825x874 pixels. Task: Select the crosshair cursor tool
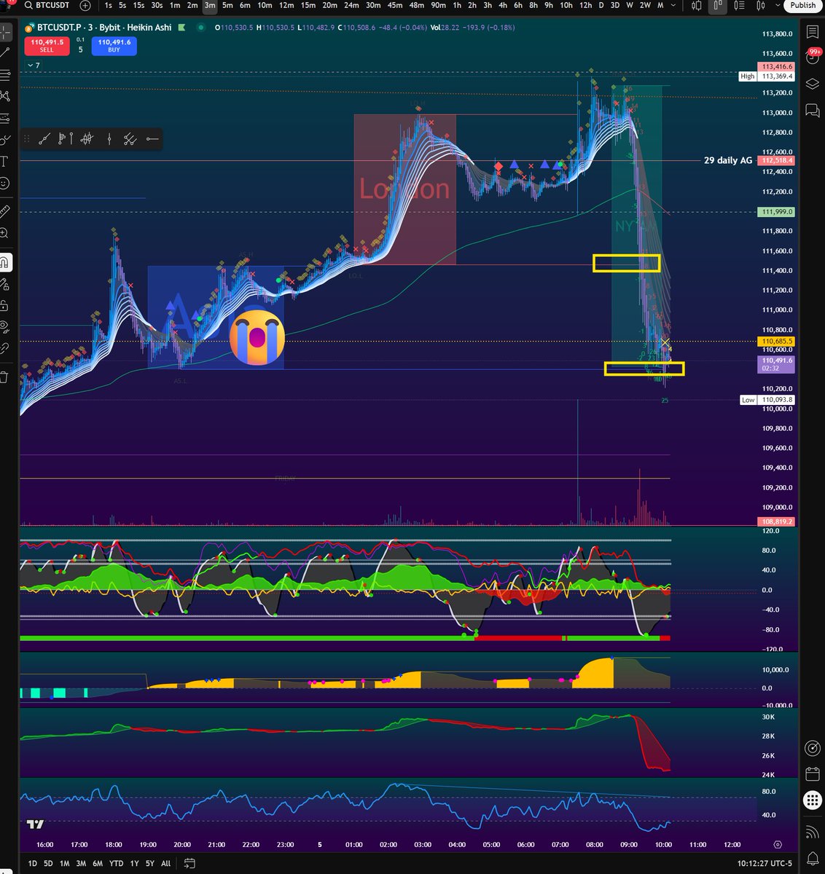pyautogui.click(x=5, y=32)
